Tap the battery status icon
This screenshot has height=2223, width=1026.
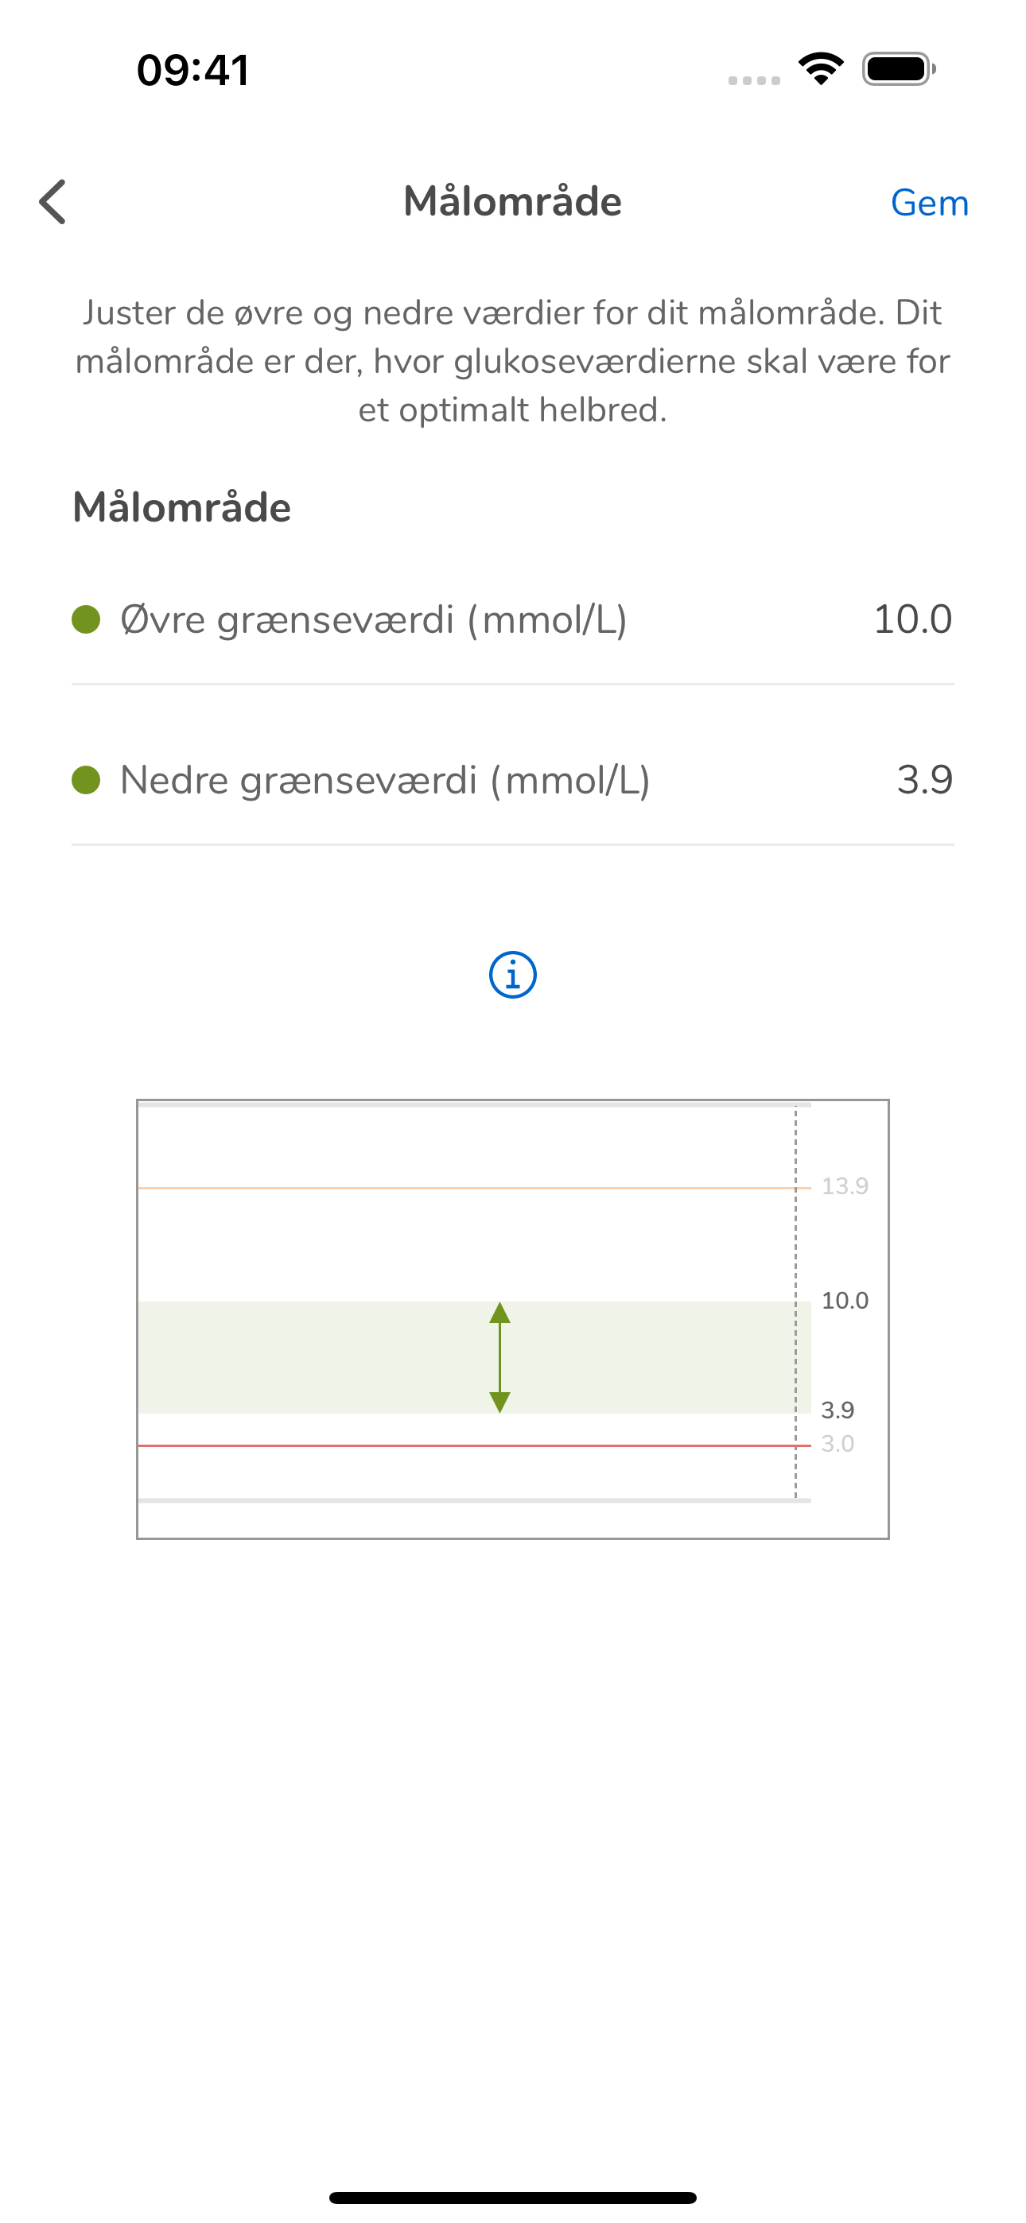[x=898, y=69]
